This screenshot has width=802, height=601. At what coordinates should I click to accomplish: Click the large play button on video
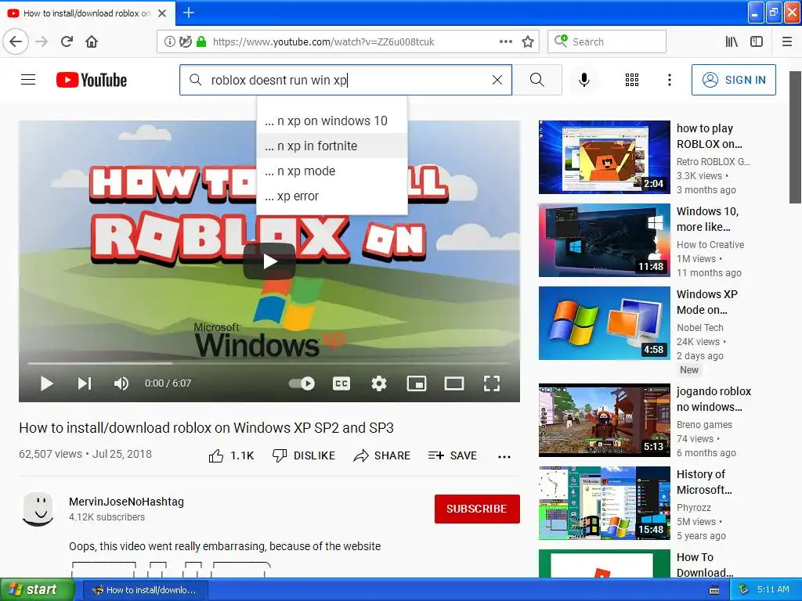click(269, 261)
